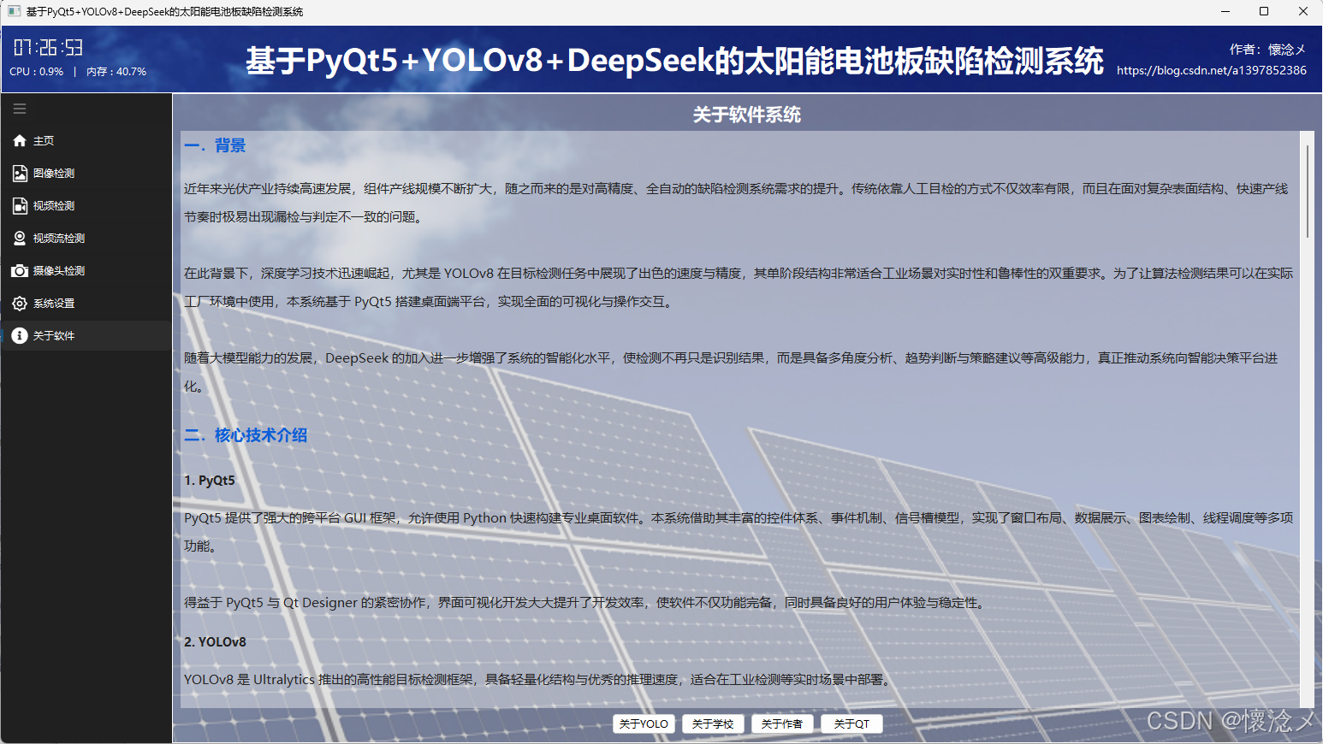Image resolution: width=1323 pixels, height=744 pixels.
Task: Open the blog.csdn.net author link
Action: 1212,70
